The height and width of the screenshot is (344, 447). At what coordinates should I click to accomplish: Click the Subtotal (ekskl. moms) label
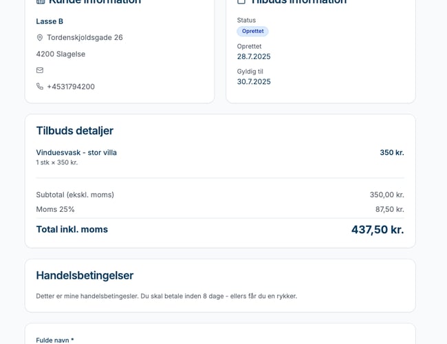pos(75,195)
